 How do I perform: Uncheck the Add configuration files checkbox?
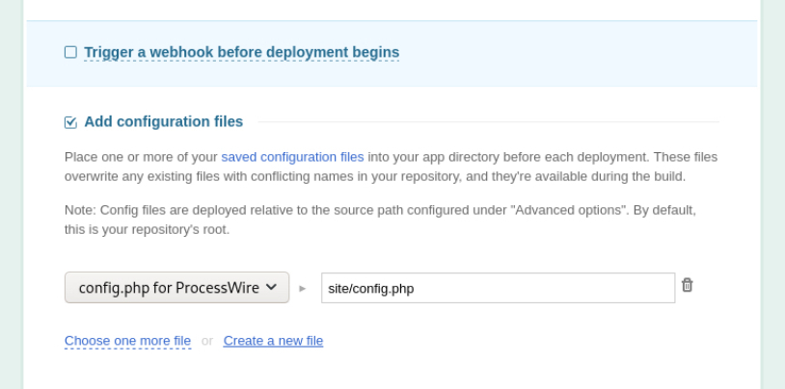click(x=70, y=122)
